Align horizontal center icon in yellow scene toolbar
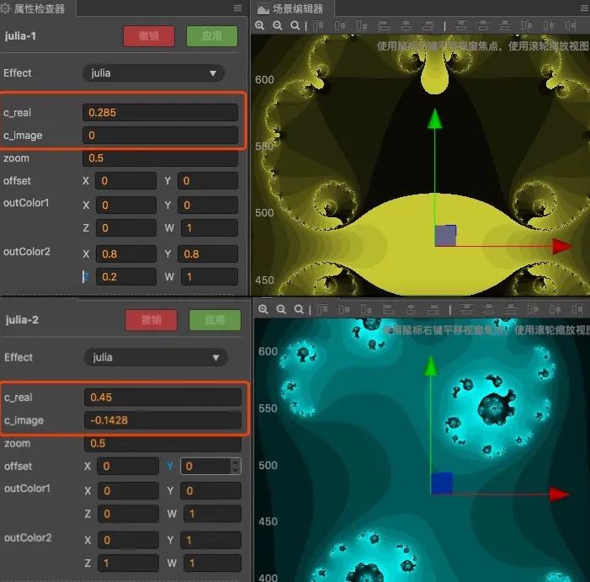590x582 pixels. [406, 25]
